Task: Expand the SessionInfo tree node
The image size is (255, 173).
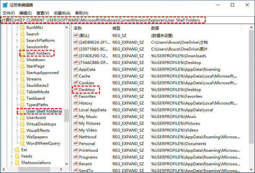Action: (x=17, y=47)
